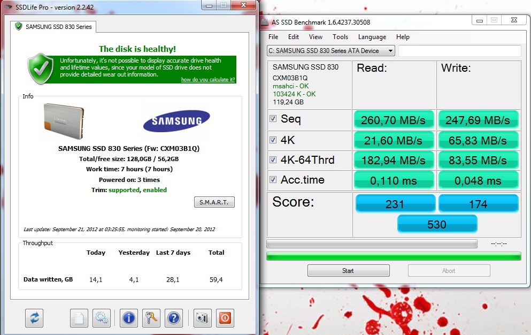
Task: Click the 4K-64Thrd write result 83,55 MB/s
Action: tap(478, 161)
